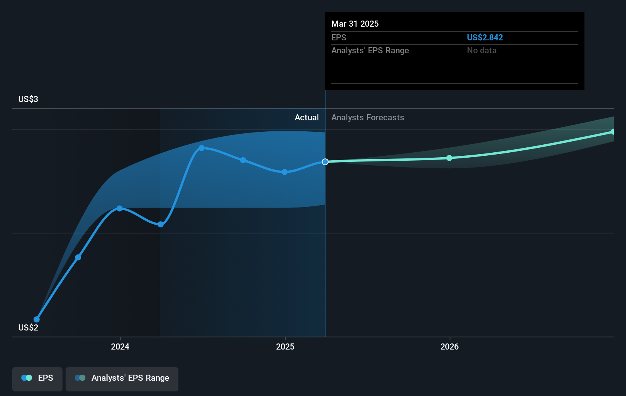Toggle the EPS legend series
Screen dimensions: 626x396
[37, 379]
